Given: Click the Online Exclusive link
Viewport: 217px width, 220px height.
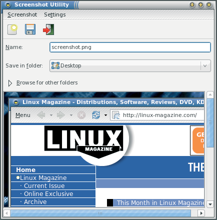Looking at the screenshot, I should [x=48, y=194].
